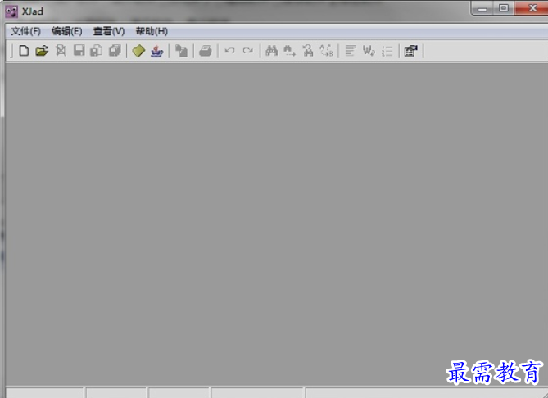Click the word wrap W icon
This screenshot has width=548, height=398.
[369, 51]
